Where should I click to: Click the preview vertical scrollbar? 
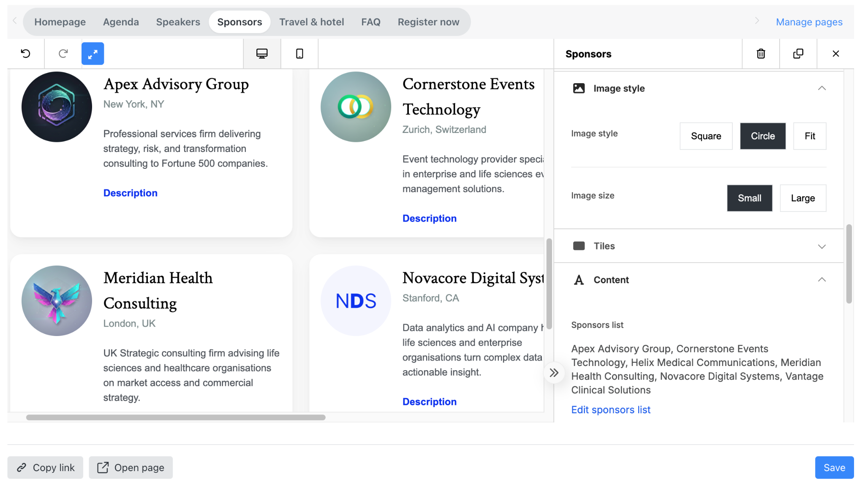549,284
